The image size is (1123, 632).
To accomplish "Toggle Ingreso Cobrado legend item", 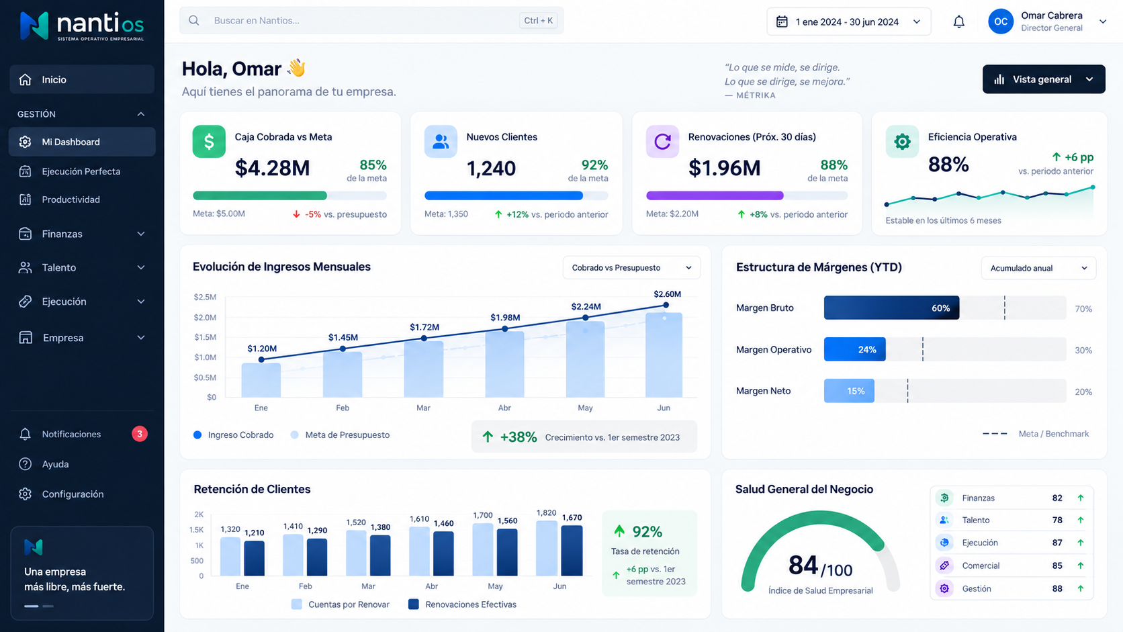I will point(234,435).
